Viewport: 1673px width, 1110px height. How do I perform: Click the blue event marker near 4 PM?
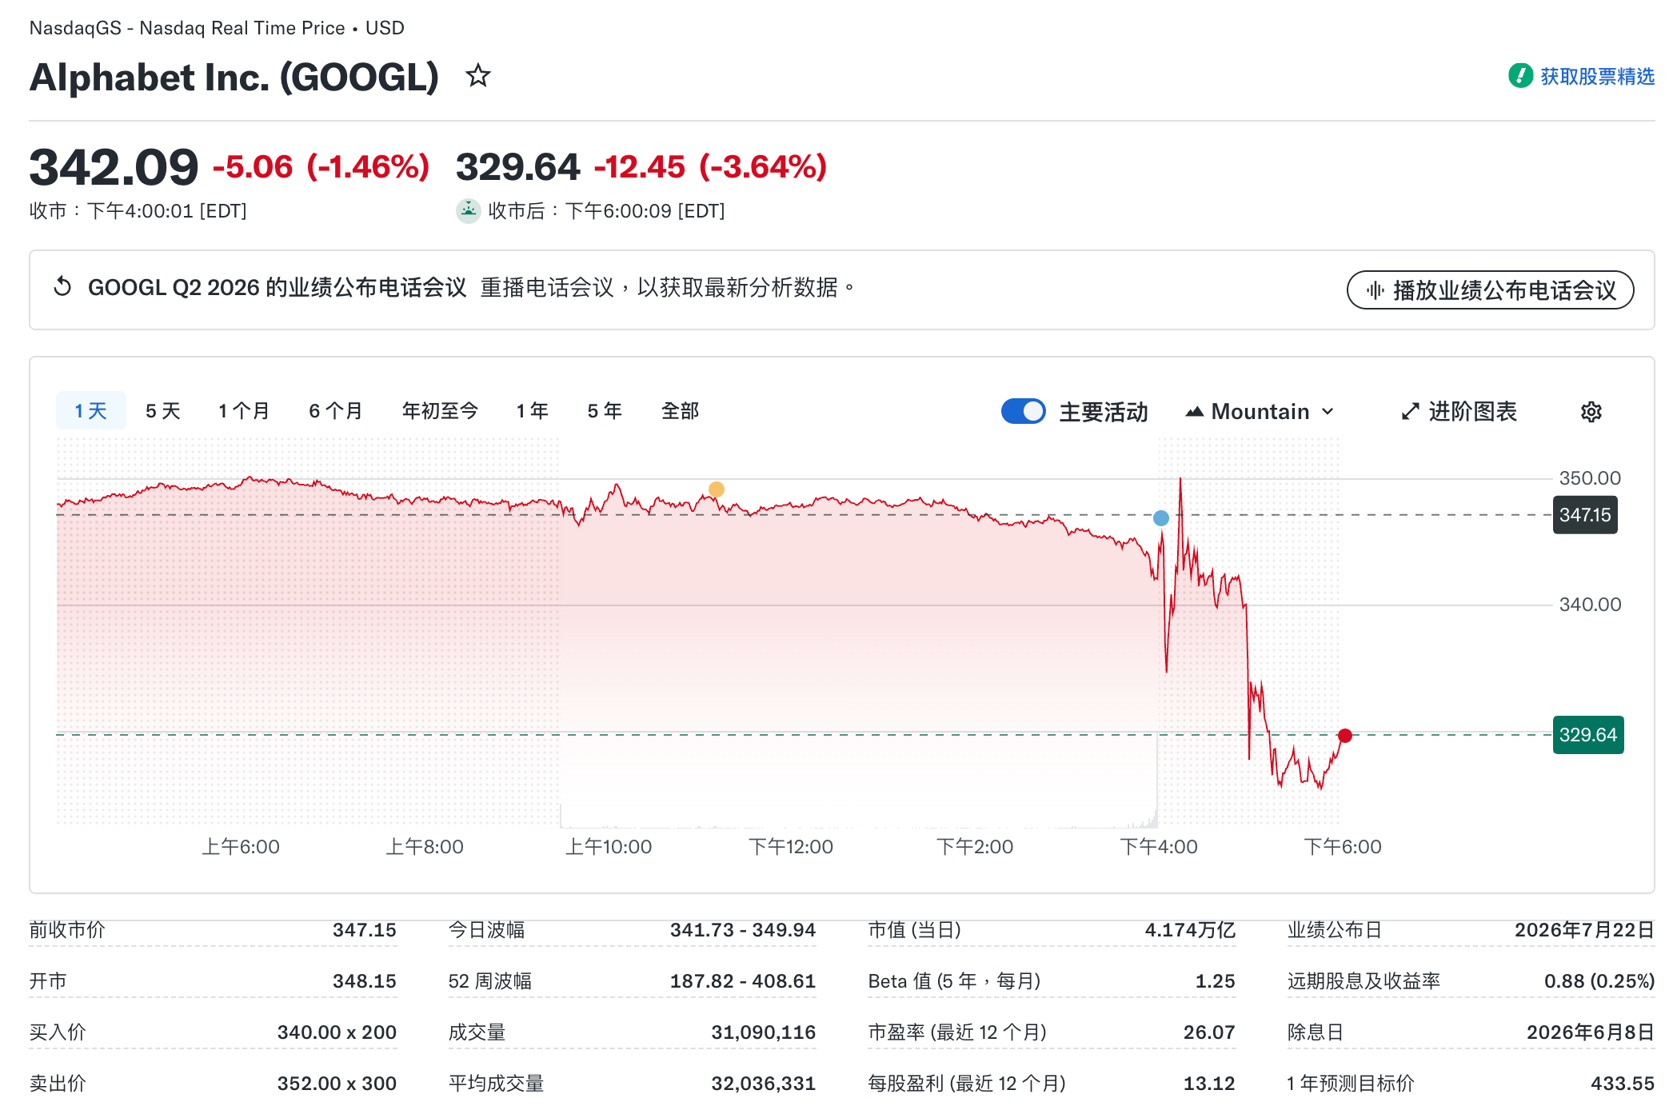pyautogui.click(x=1161, y=518)
